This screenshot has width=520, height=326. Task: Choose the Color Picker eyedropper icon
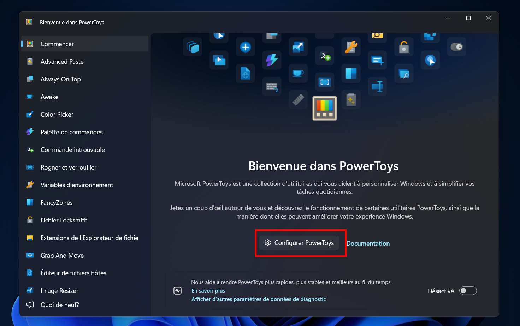click(x=30, y=115)
